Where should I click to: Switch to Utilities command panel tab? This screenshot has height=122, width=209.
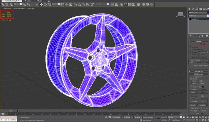[207, 9]
